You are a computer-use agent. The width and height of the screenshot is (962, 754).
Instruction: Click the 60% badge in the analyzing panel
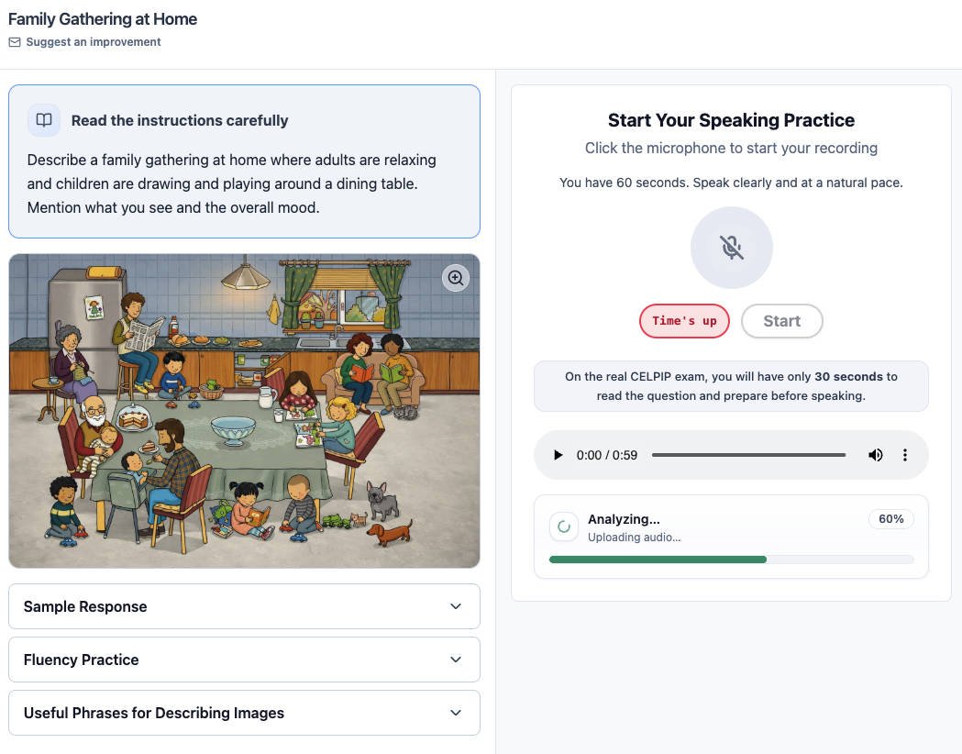coord(890,518)
